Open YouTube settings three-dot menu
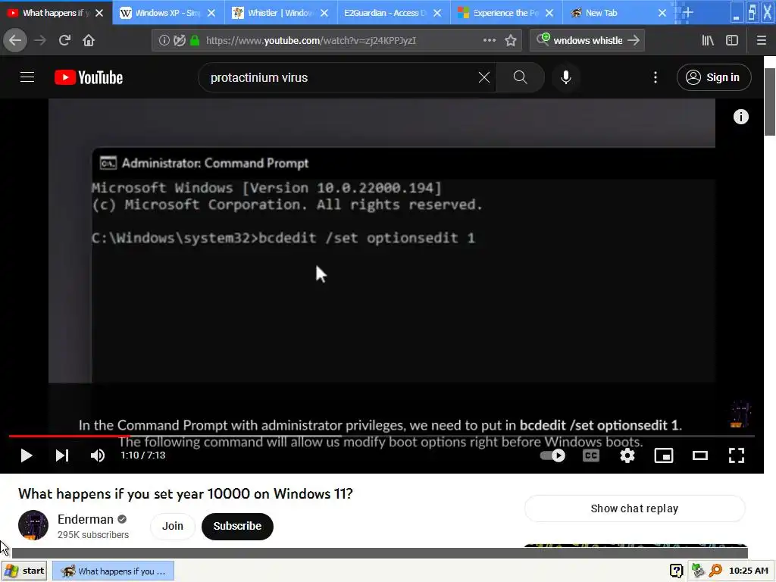The width and height of the screenshot is (776, 582). click(x=656, y=77)
